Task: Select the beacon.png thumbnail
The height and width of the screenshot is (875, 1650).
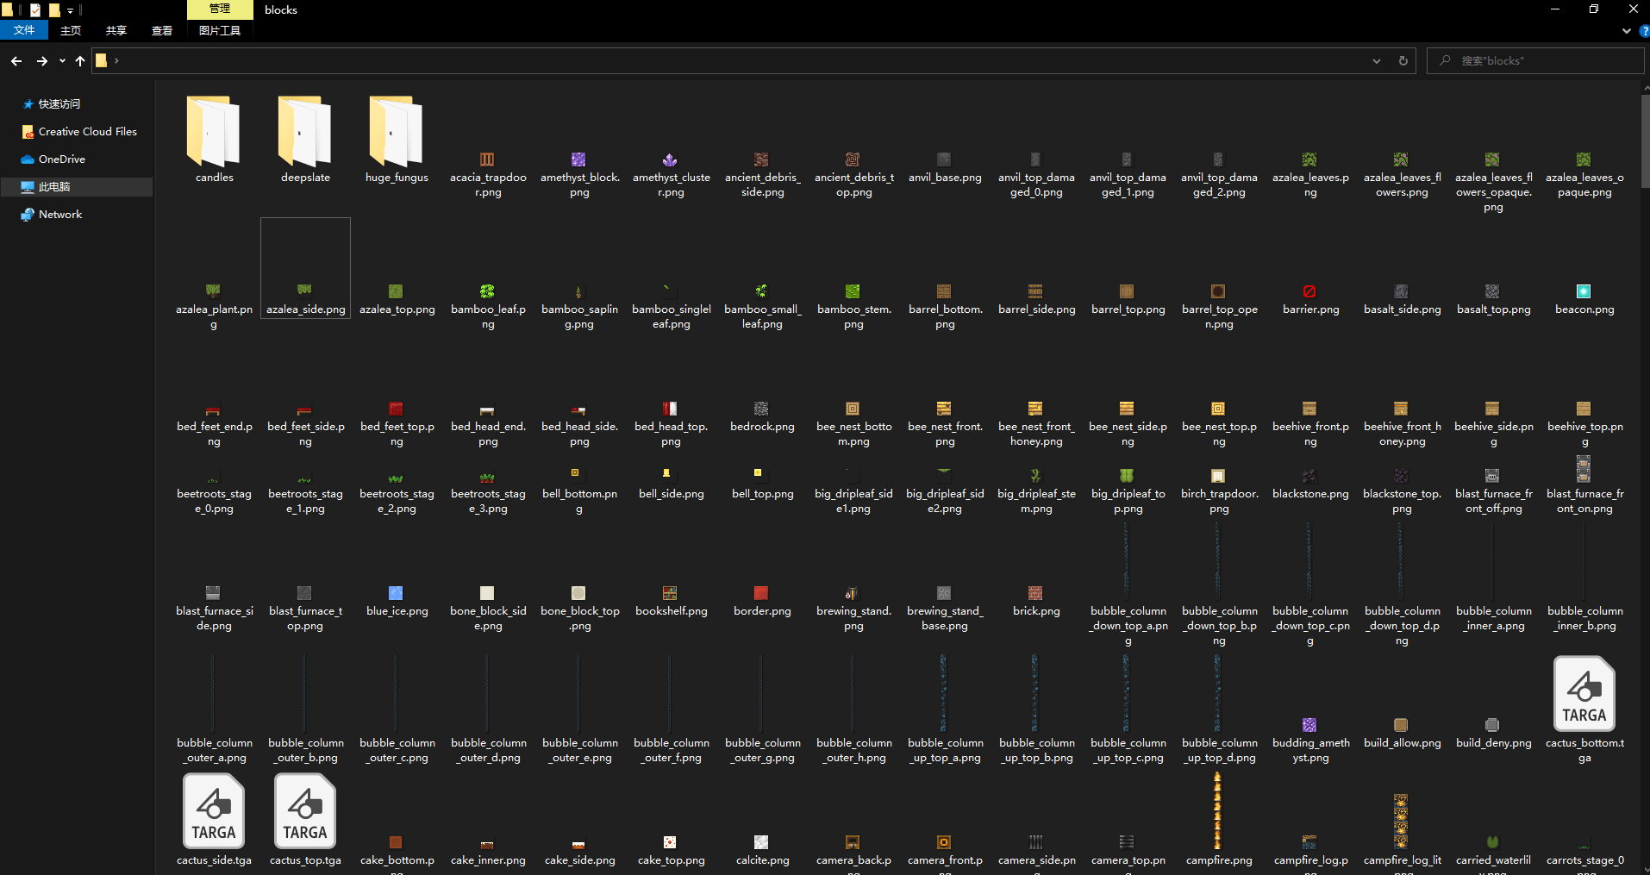Action: pos(1584,291)
